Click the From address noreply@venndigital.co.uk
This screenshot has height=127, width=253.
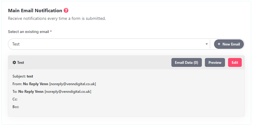pos(72,84)
